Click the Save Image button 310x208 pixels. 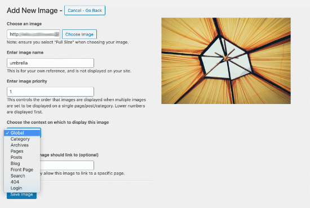pyautogui.click(x=21, y=195)
